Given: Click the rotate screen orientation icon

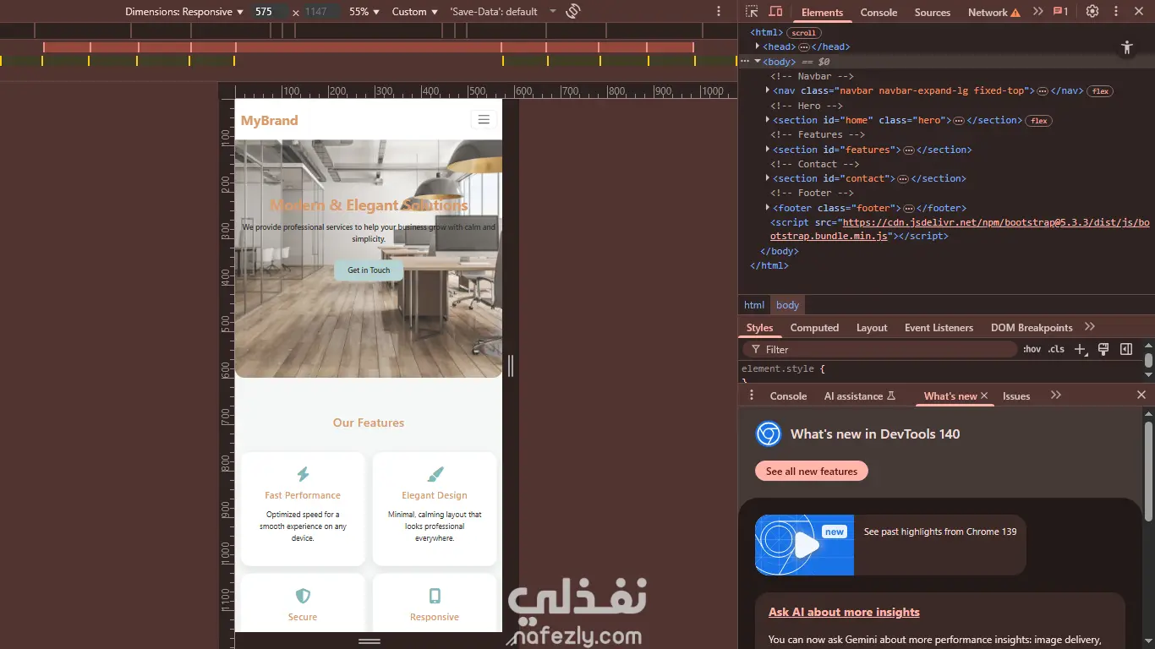Looking at the screenshot, I should click(573, 12).
